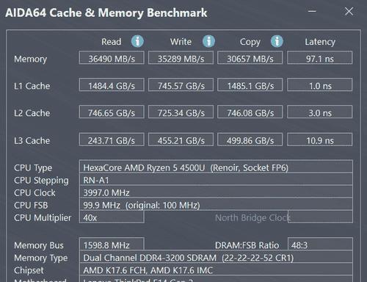The image size is (367, 282).
Task: Select the L1 Cache Read 1484.4 GB/s field
Action: (x=112, y=84)
